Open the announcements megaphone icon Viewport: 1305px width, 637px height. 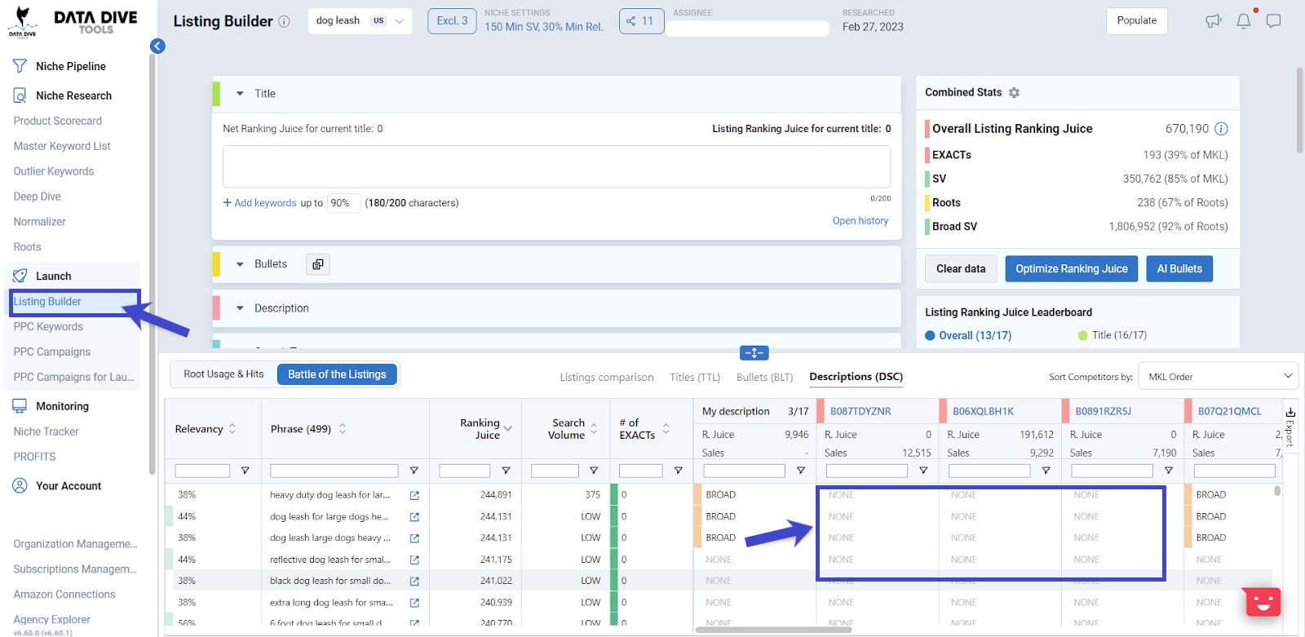(x=1214, y=21)
